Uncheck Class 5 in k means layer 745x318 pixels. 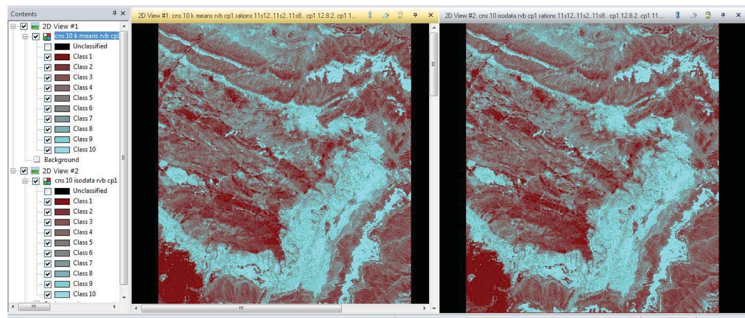pos(47,98)
